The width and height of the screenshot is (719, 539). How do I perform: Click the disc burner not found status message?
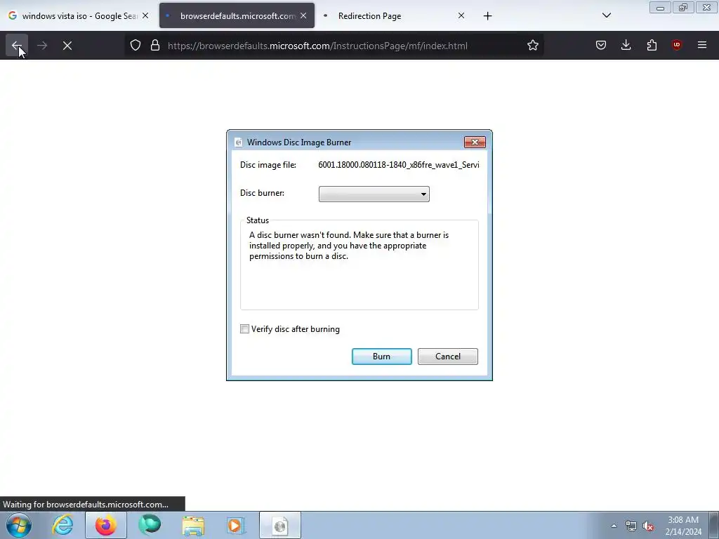point(348,246)
